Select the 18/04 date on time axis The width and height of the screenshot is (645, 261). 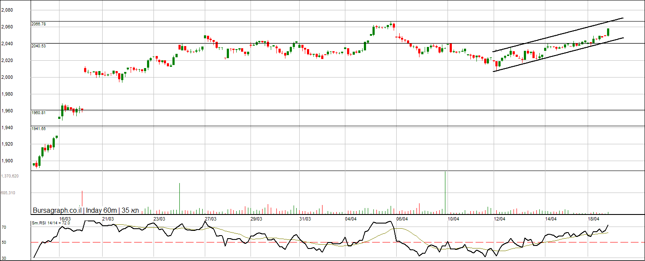tap(594, 219)
